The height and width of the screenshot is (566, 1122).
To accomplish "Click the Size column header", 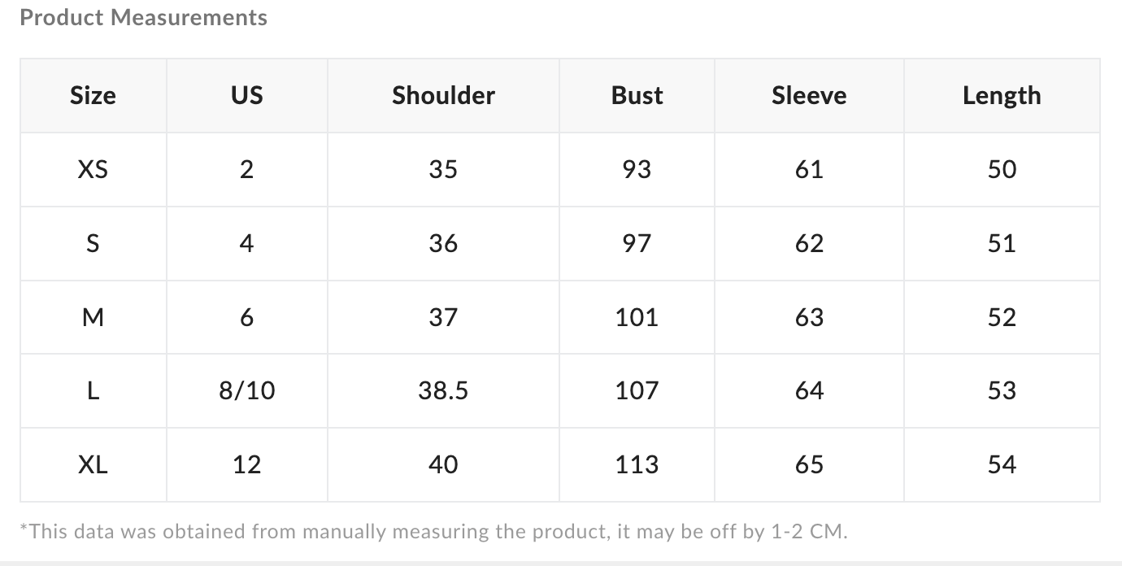I will click(x=93, y=96).
